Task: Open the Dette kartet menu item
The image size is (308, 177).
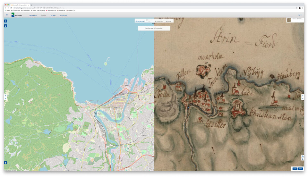Action: [33, 15]
